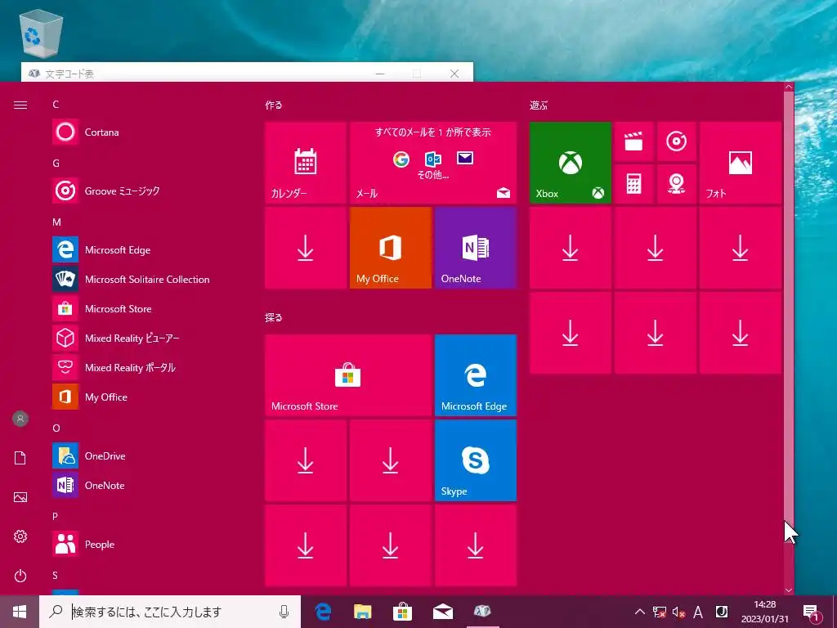Image resolution: width=837 pixels, height=628 pixels.
Task: Launch Groove ミュージック from app list
Action: (x=144, y=191)
